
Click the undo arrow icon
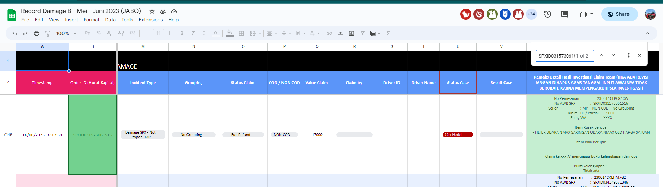tap(15, 33)
